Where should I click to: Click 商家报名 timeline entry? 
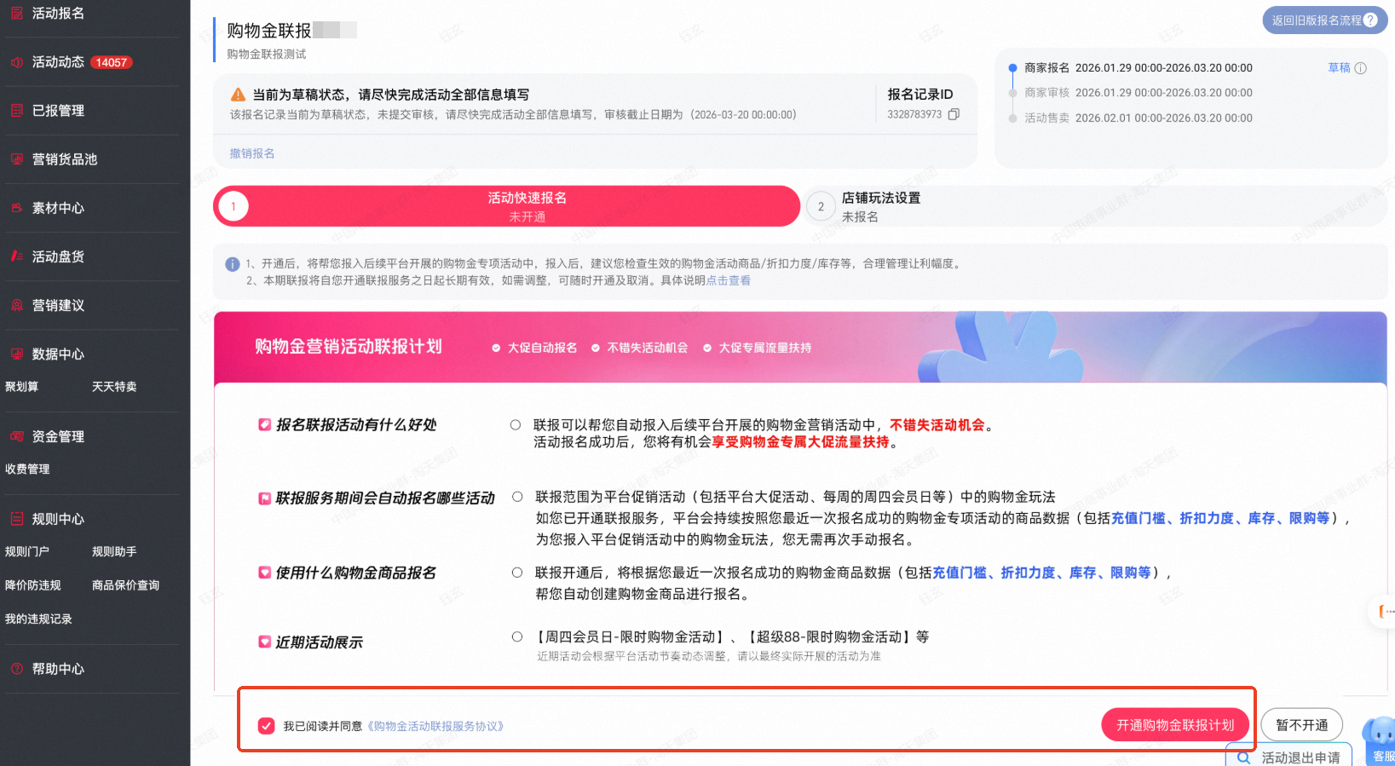coord(1138,67)
